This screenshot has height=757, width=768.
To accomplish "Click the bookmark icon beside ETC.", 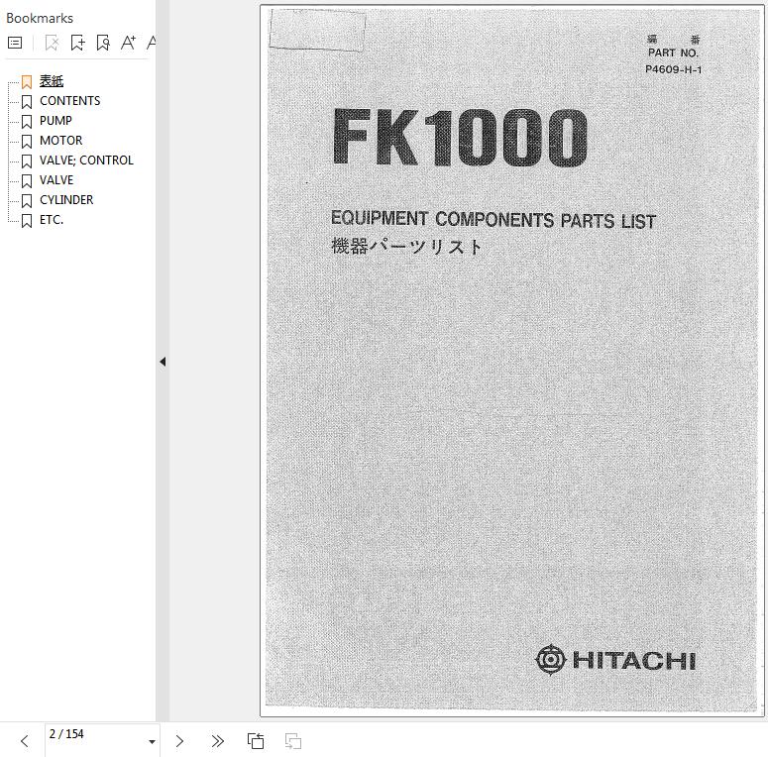I will 27,221.
